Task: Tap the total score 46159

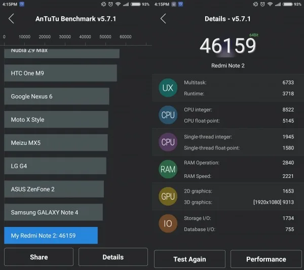Action: tap(228, 46)
